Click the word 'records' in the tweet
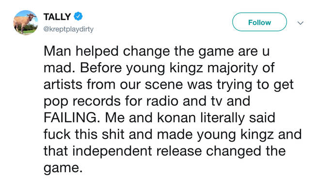Screen dimensions: 320x180 tap(96, 101)
